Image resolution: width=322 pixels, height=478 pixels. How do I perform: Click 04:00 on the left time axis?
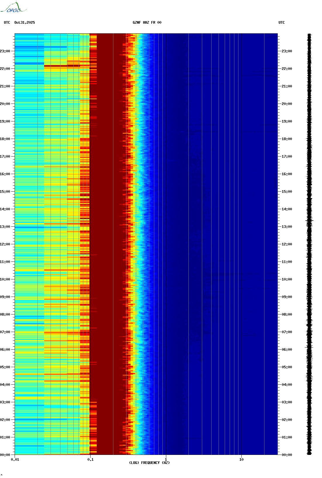(5, 385)
